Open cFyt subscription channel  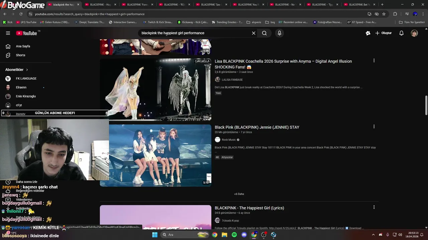pos(19,105)
